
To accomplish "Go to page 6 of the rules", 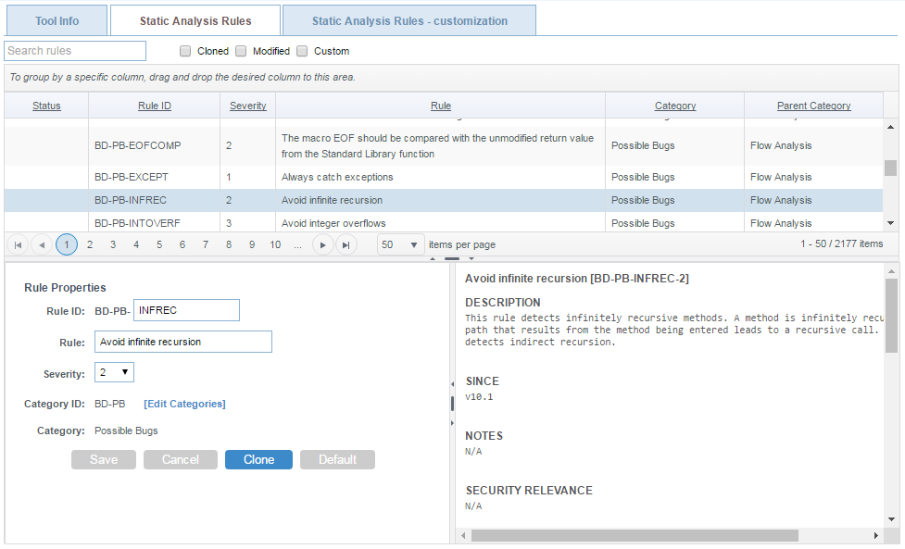I will pyautogui.click(x=182, y=245).
